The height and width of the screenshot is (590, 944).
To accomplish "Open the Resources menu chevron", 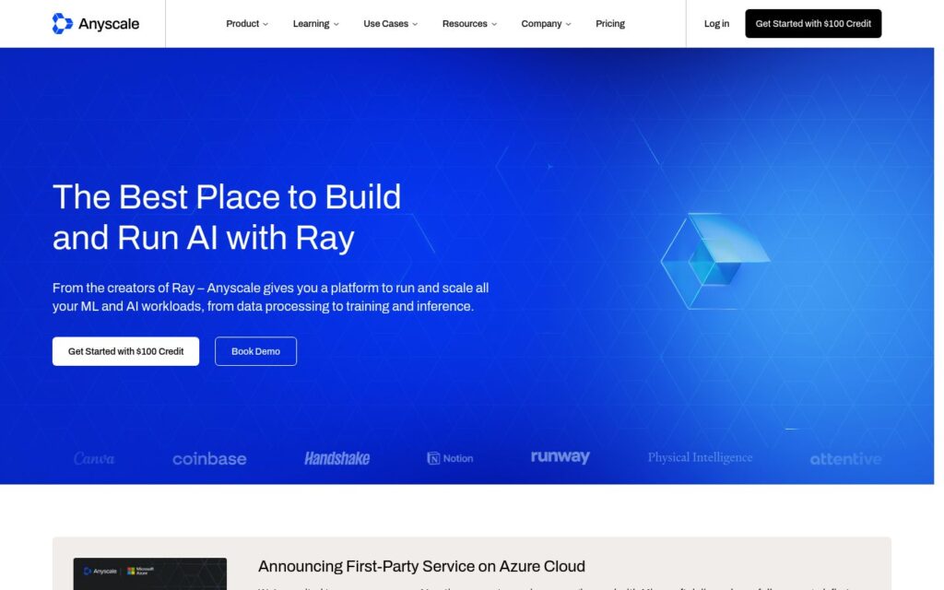I will pos(494,24).
